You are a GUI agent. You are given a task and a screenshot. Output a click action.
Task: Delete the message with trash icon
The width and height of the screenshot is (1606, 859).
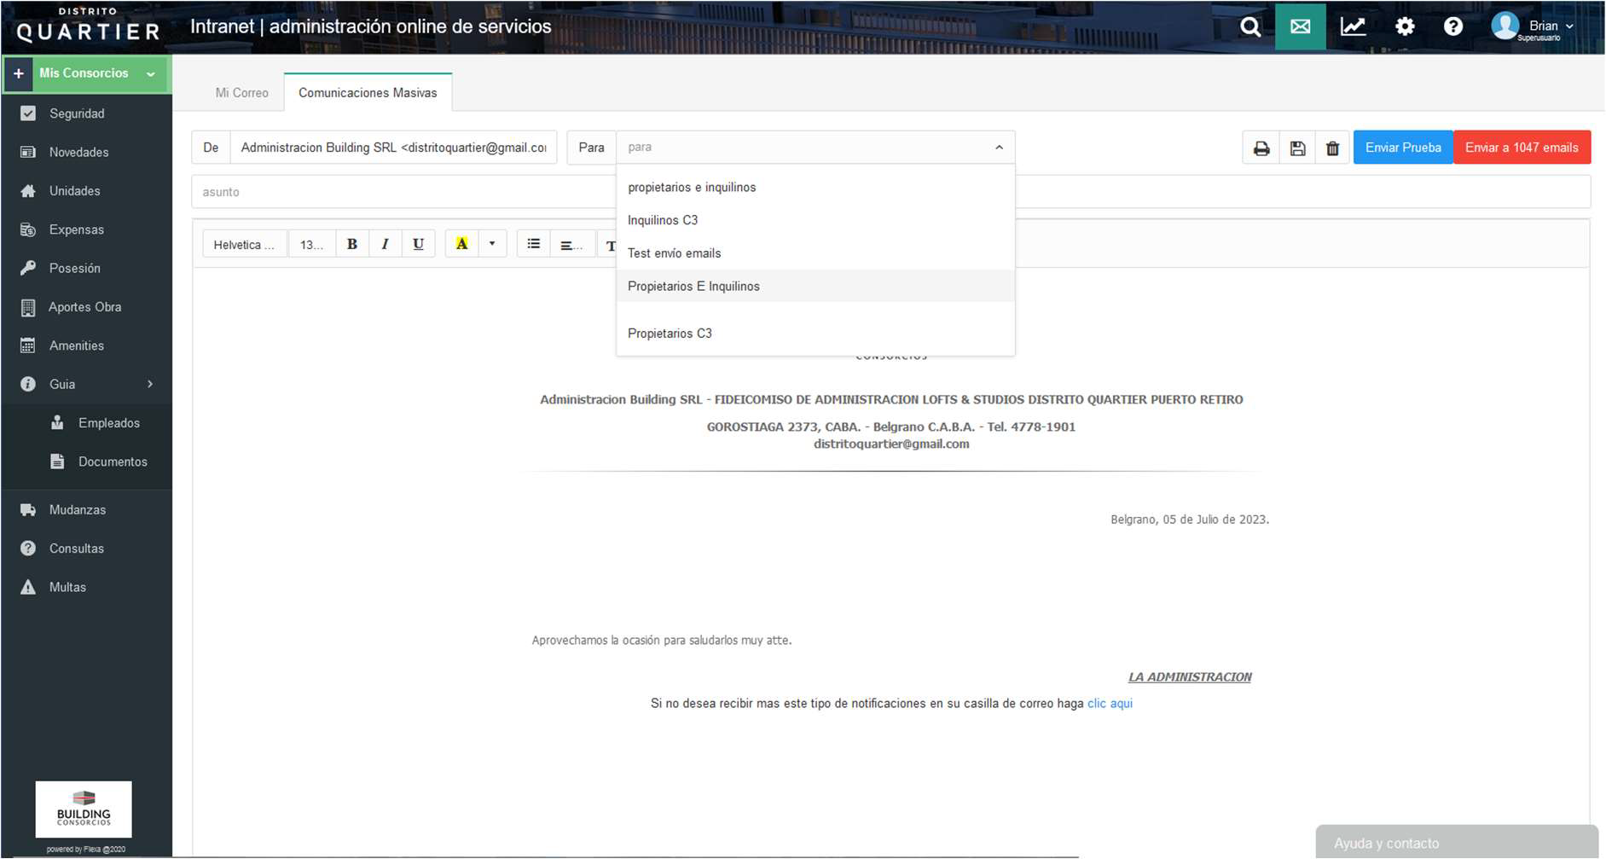click(x=1332, y=148)
